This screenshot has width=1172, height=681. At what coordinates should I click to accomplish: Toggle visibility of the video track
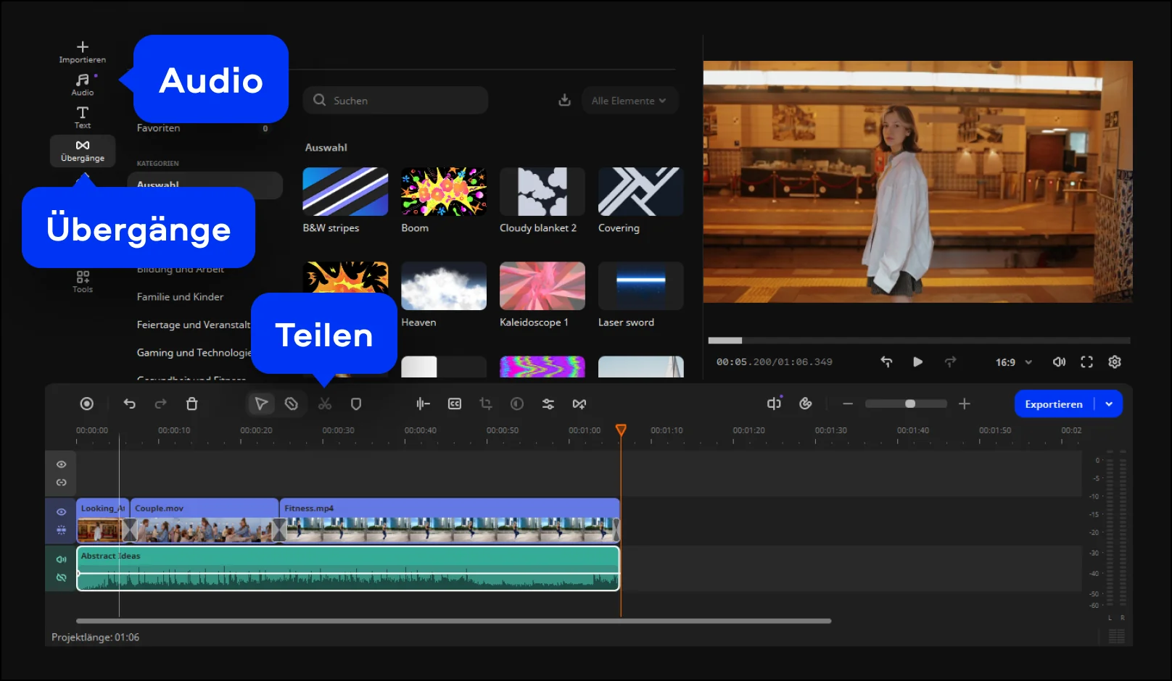click(62, 511)
